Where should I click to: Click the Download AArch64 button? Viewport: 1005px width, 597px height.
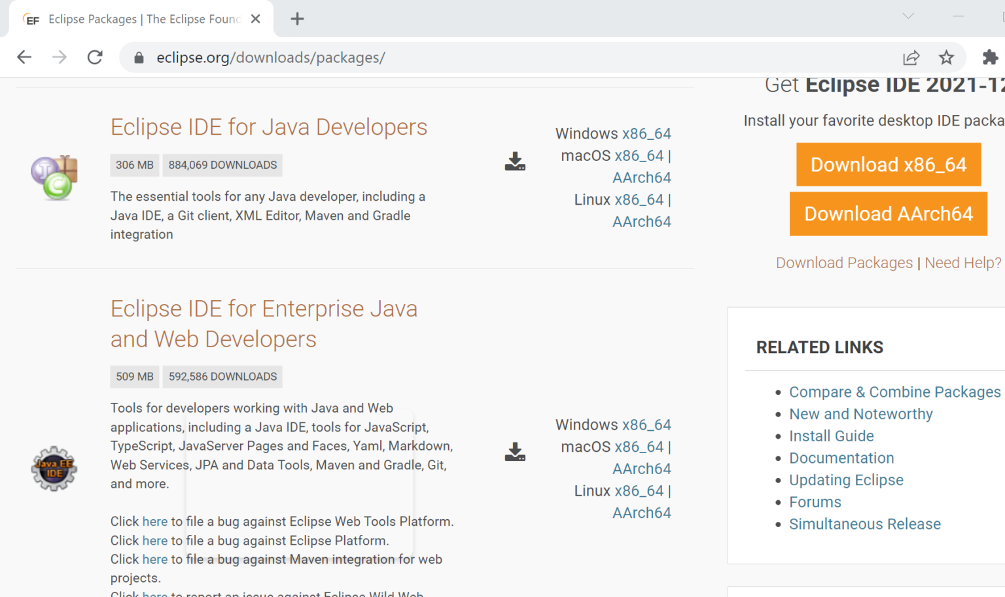pyautogui.click(x=888, y=214)
